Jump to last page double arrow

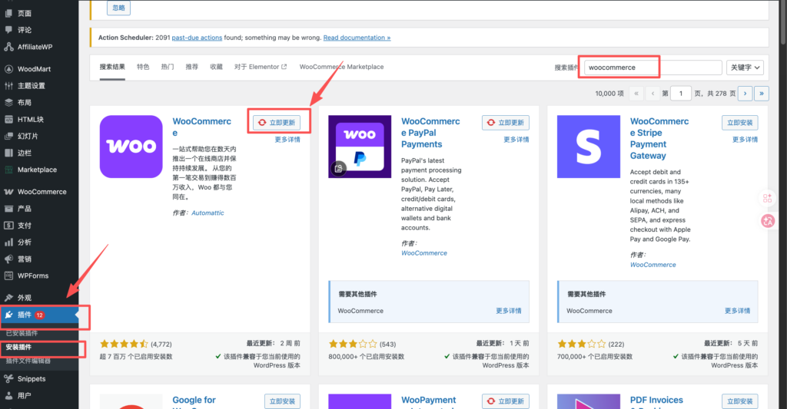[762, 93]
